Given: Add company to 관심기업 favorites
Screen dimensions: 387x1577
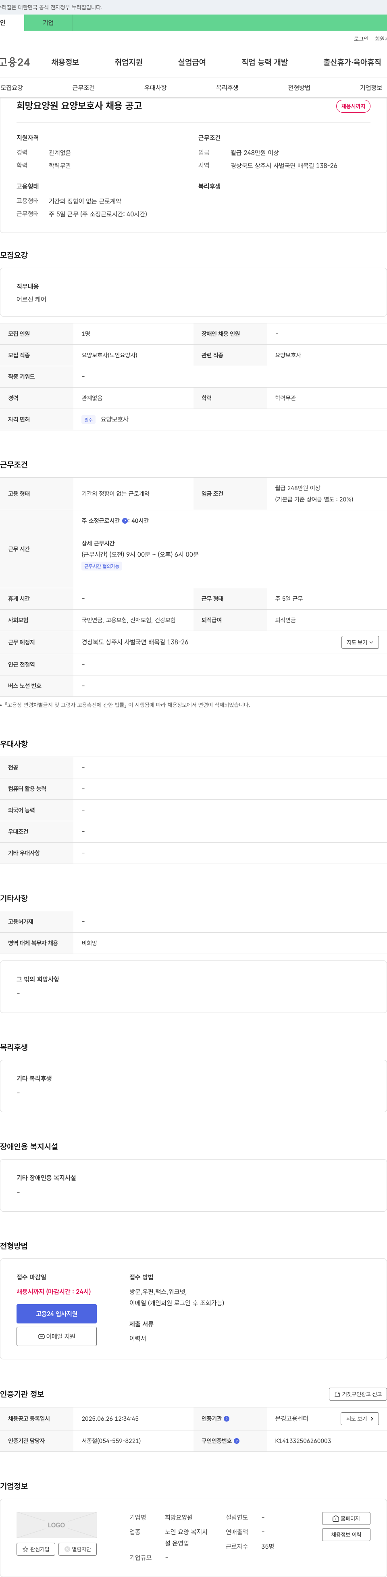Looking at the screenshot, I should pyautogui.click(x=36, y=1549).
